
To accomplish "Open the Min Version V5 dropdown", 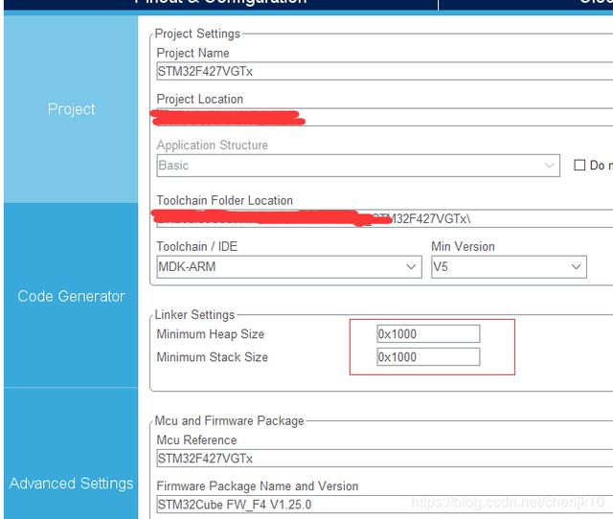I will click(x=509, y=267).
